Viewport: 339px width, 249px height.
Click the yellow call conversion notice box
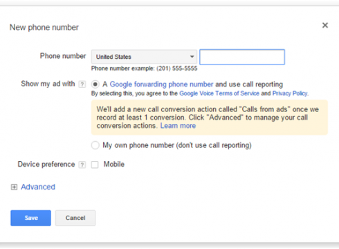[x=210, y=118]
